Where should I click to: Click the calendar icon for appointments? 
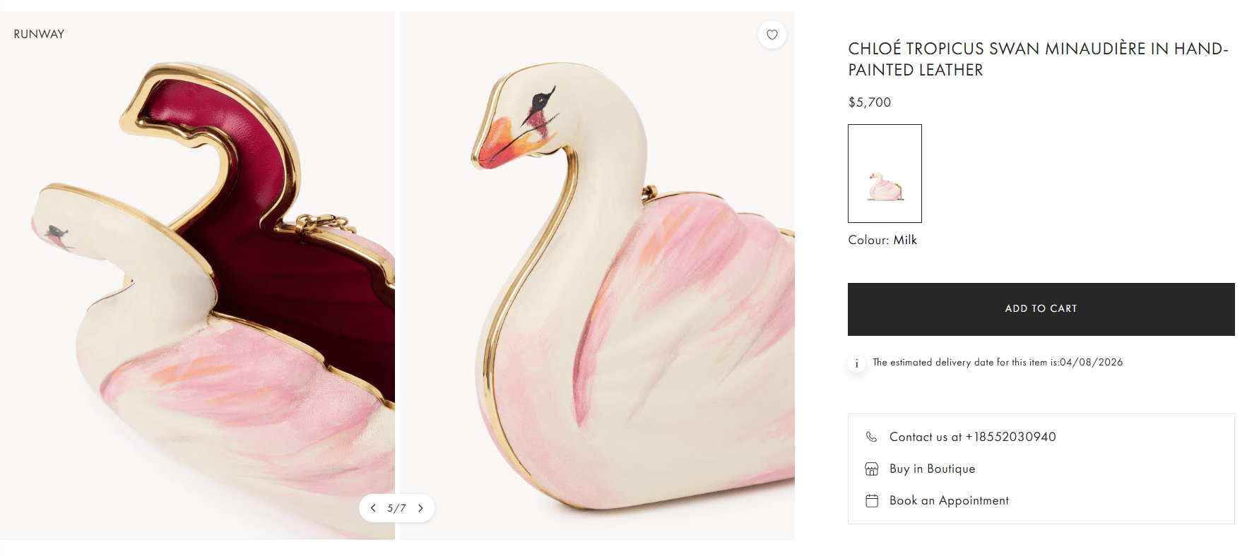click(871, 500)
